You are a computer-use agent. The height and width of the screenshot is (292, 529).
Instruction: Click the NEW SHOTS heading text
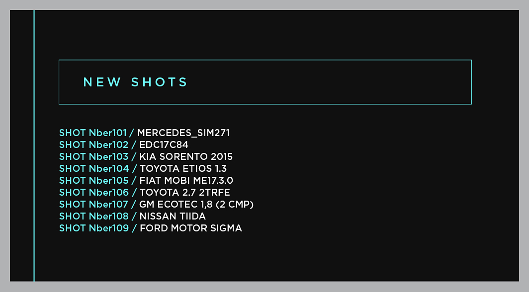(x=135, y=82)
